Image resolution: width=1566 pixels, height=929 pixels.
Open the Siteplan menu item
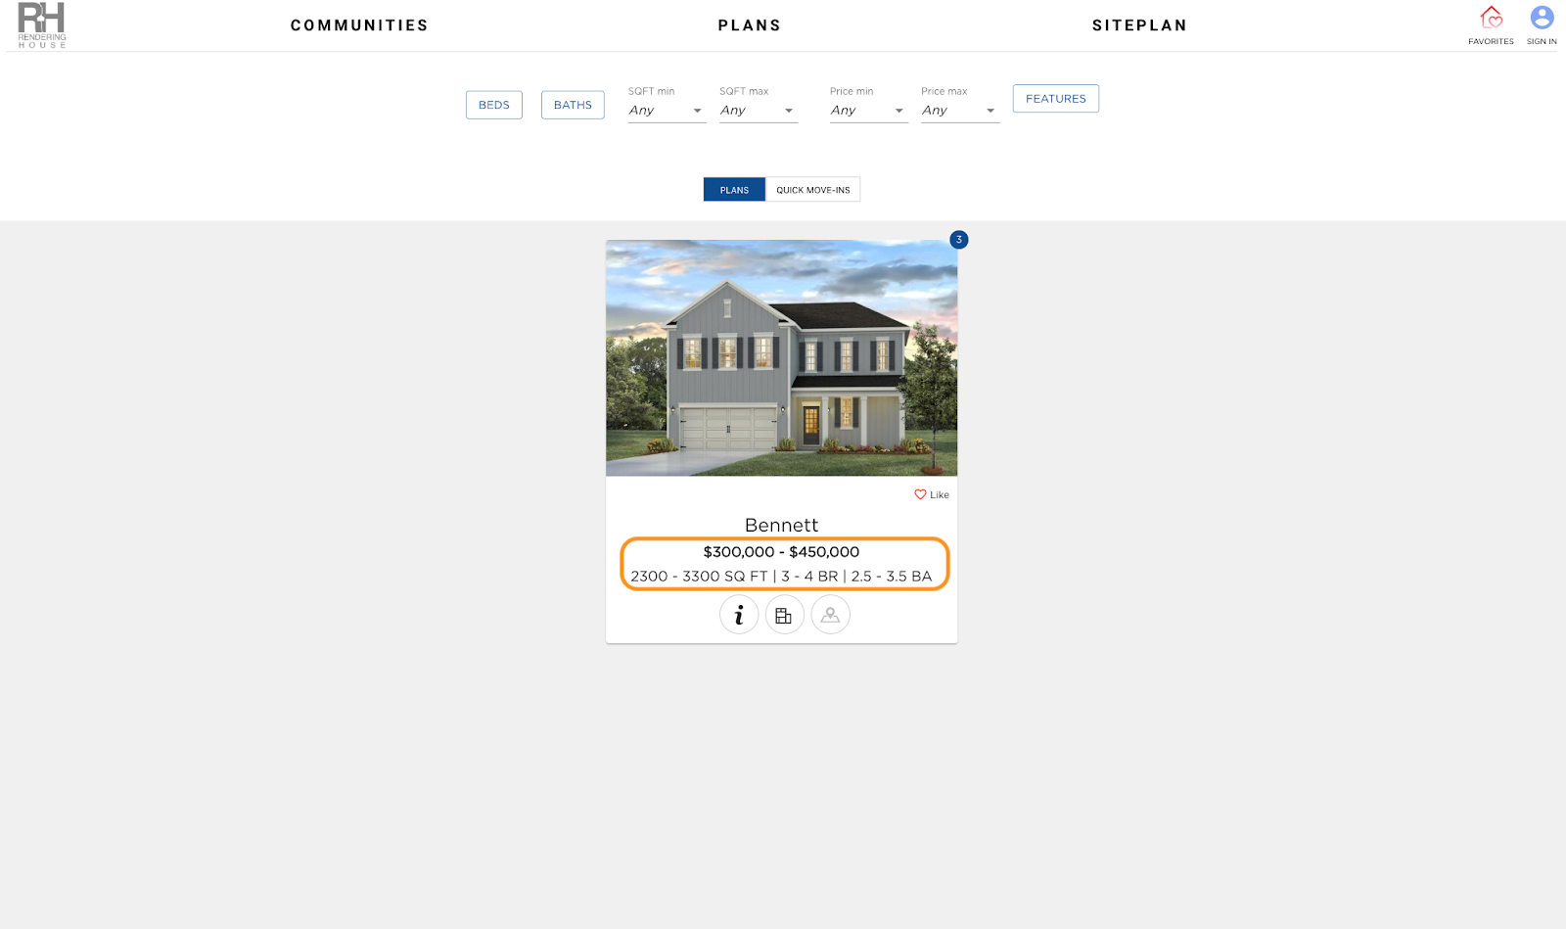(1139, 25)
